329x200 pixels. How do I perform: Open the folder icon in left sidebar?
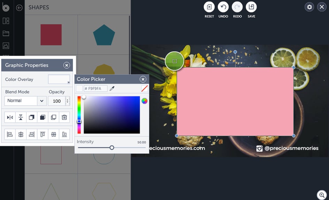tap(6, 33)
